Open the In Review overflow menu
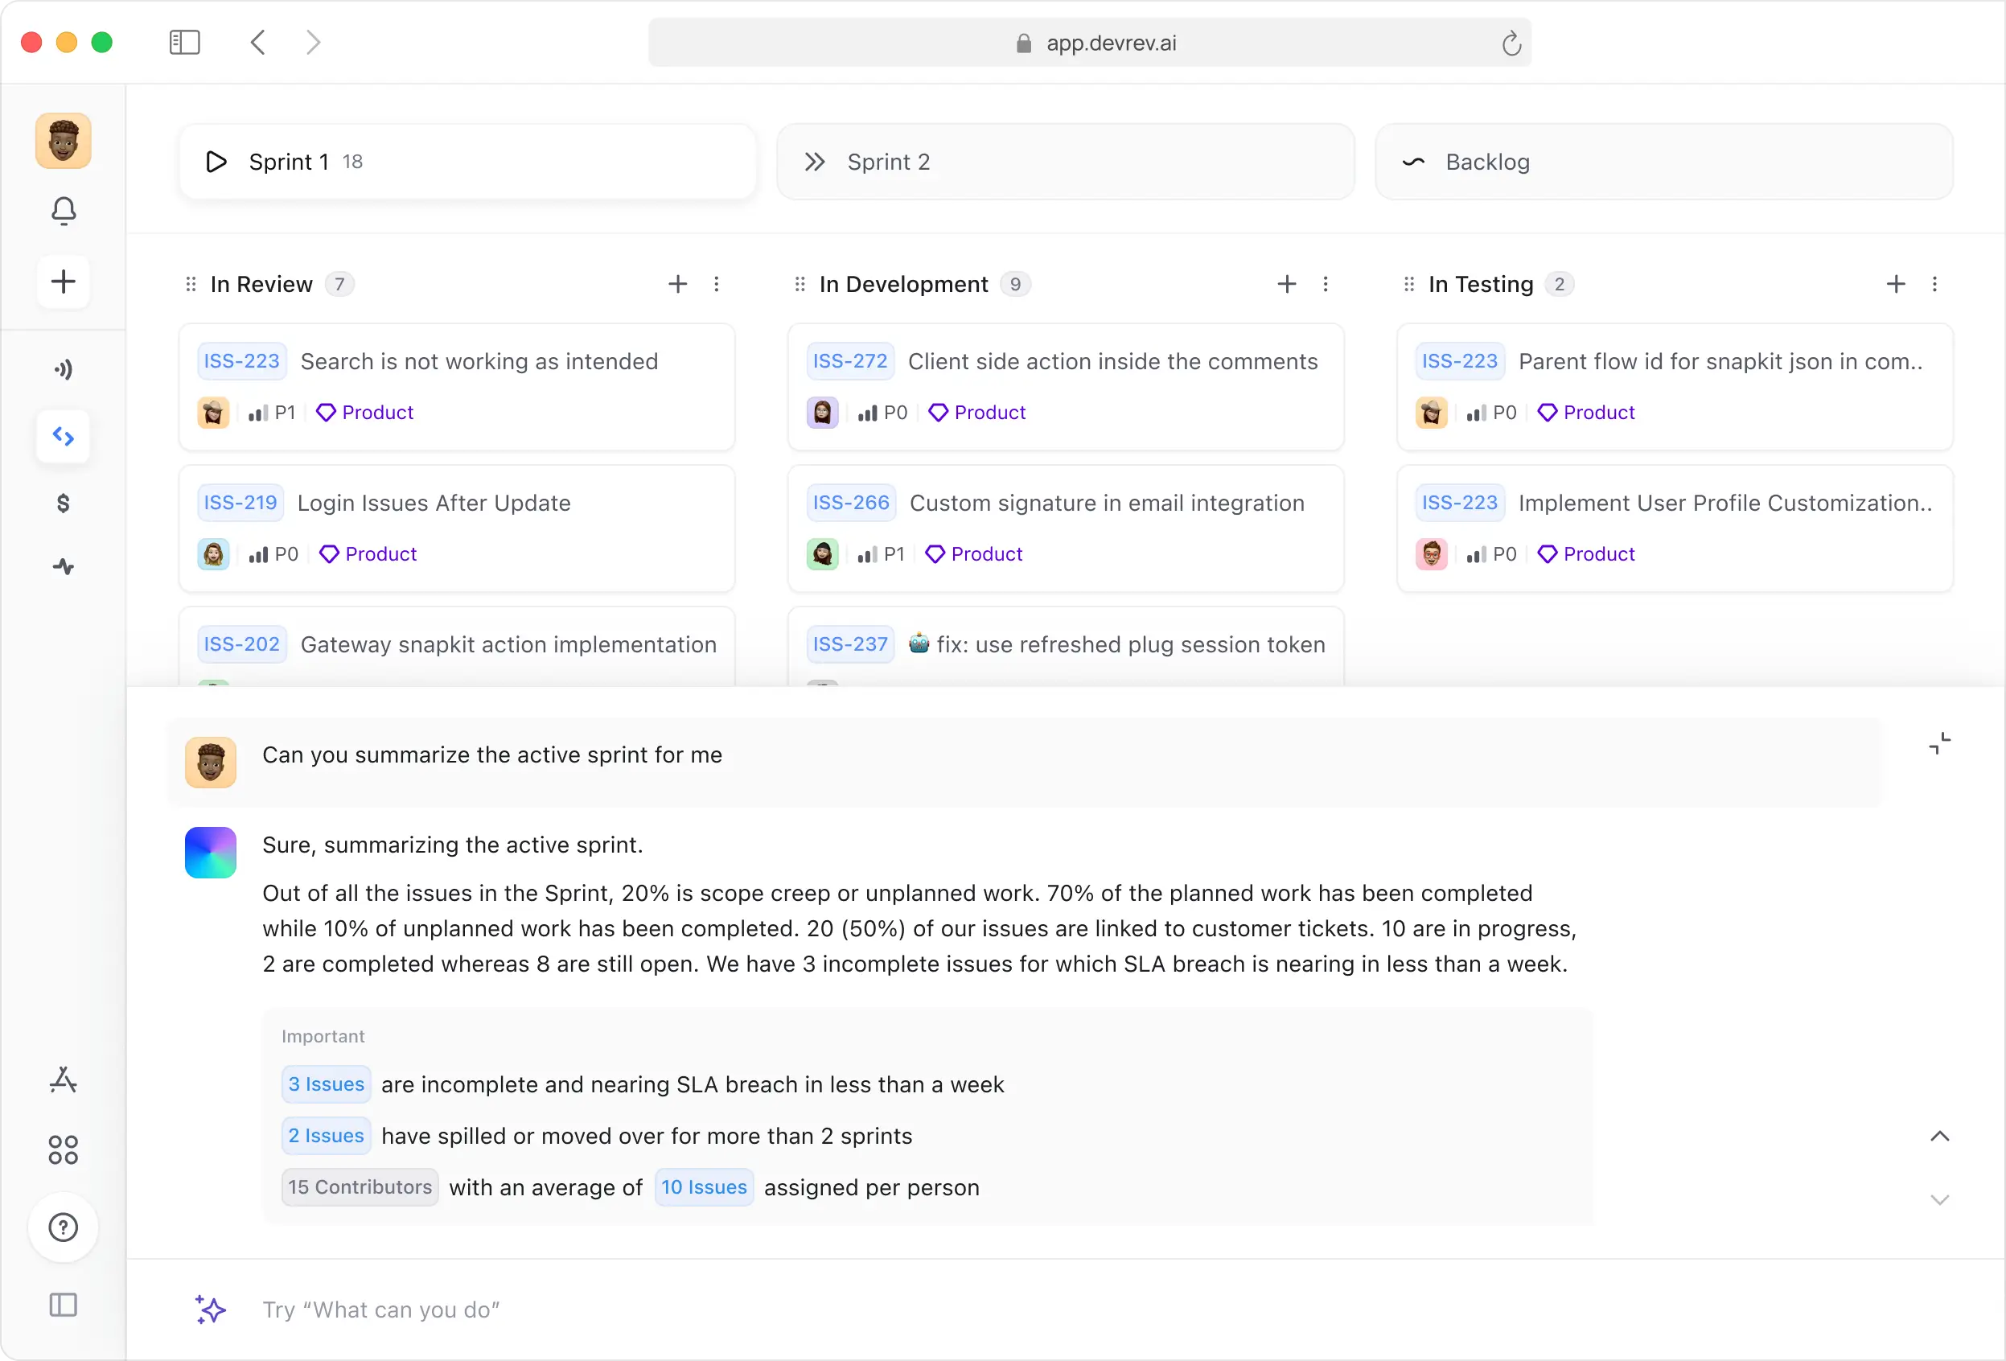The height and width of the screenshot is (1361, 2006). click(720, 284)
